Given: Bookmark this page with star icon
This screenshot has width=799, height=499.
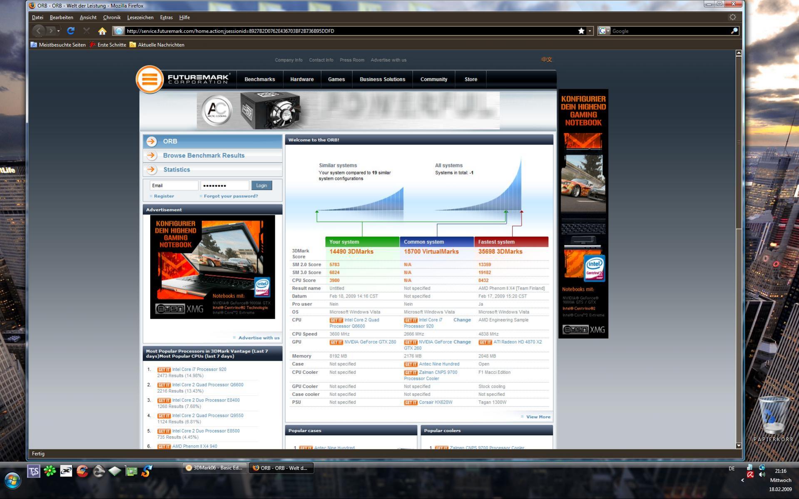Looking at the screenshot, I should pyautogui.click(x=581, y=31).
